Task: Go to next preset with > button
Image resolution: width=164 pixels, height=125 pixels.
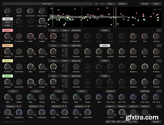Action: (x=102, y=4)
